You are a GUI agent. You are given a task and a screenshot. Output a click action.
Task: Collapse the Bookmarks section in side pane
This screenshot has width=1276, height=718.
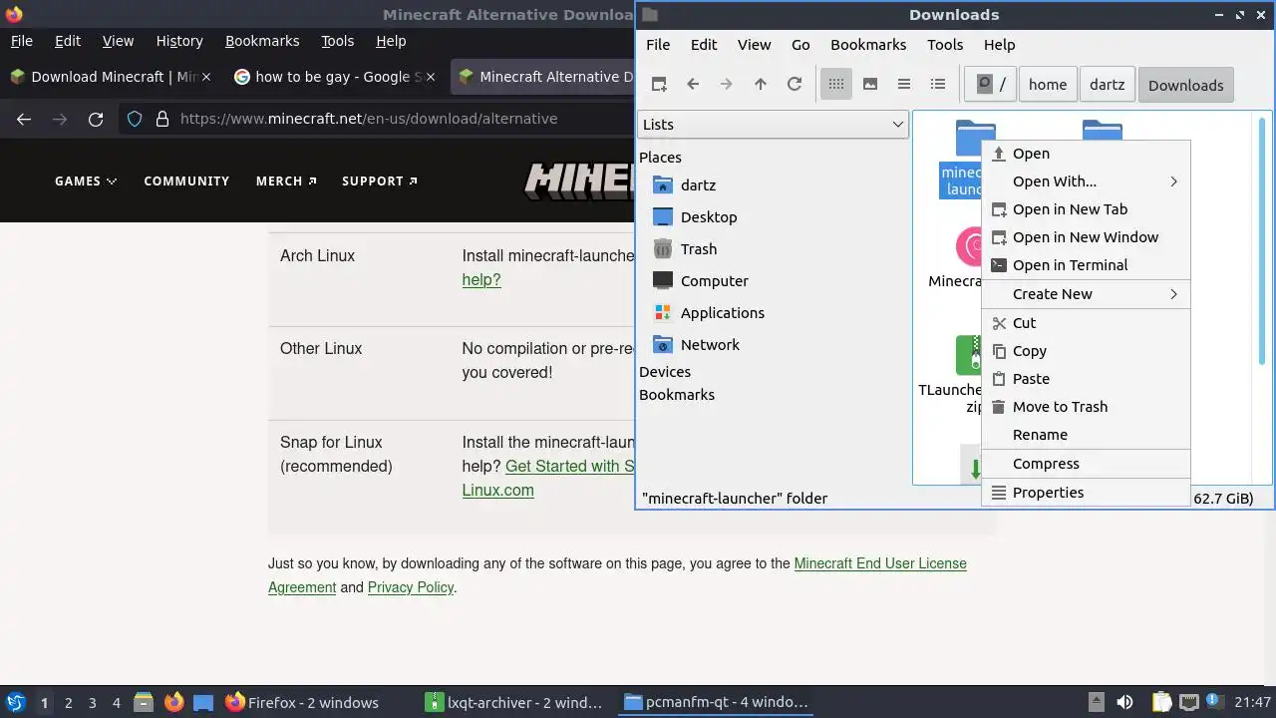(677, 395)
